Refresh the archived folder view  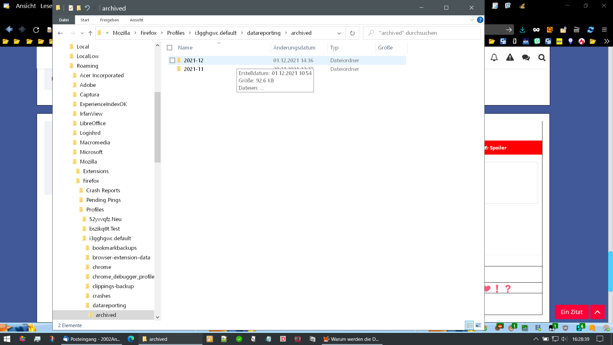click(352, 33)
